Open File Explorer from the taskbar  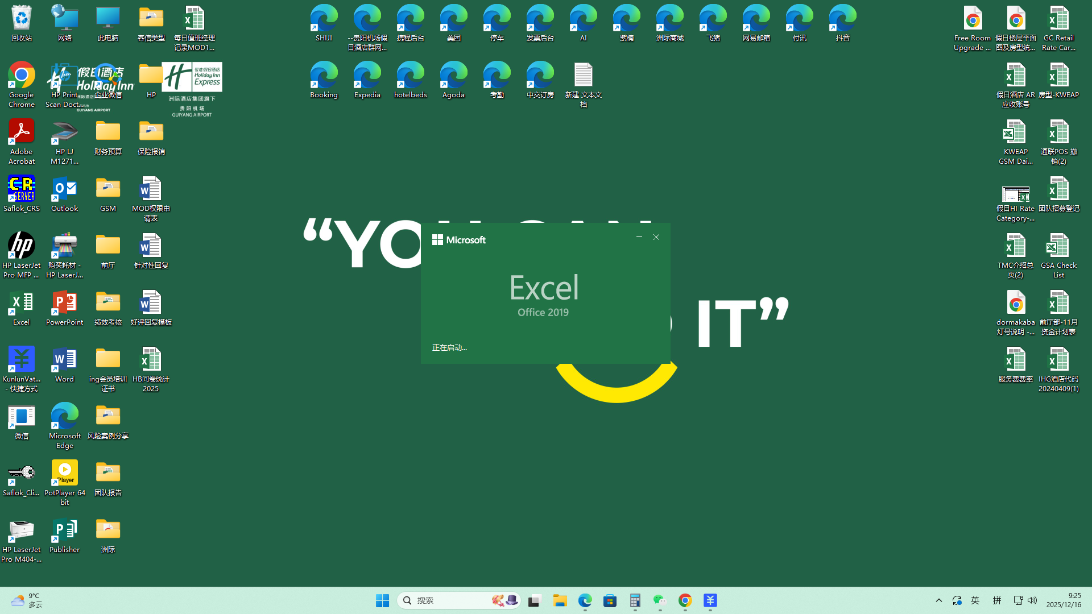click(560, 600)
